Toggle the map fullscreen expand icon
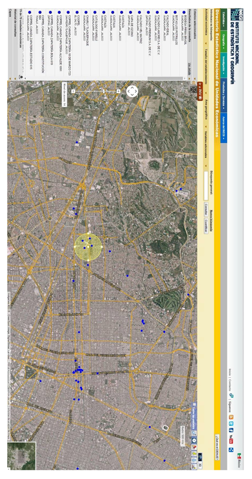 194,89
